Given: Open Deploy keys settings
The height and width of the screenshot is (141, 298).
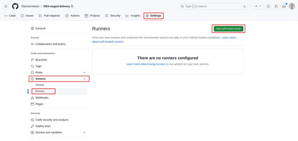Looking at the screenshot, I should [x=58, y=126].
